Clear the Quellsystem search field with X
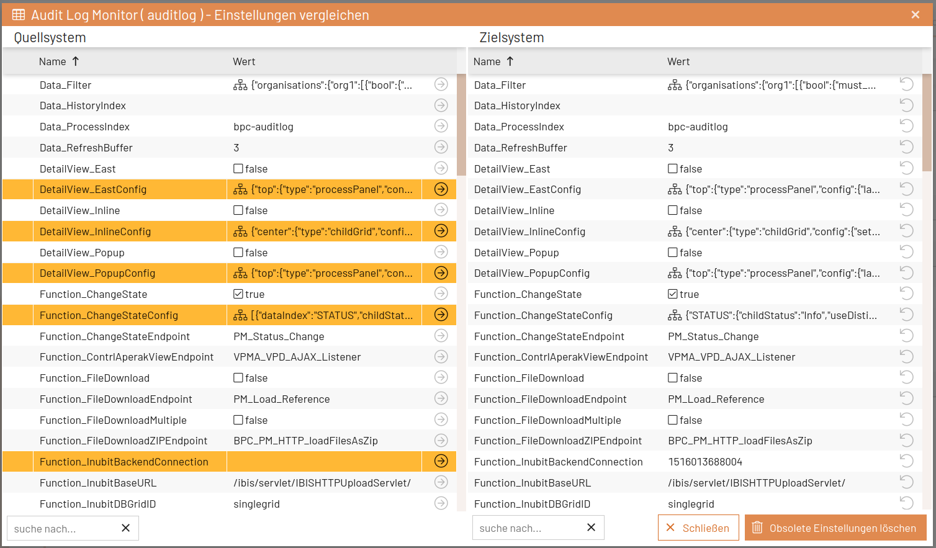 [x=125, y=528]
